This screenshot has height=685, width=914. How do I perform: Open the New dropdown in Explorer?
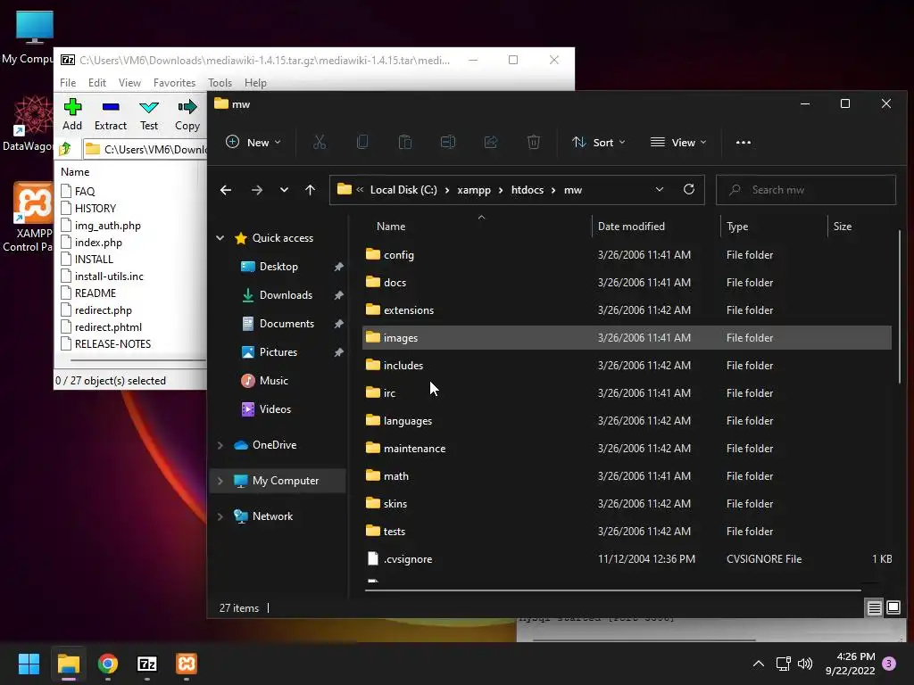point(253,142)
